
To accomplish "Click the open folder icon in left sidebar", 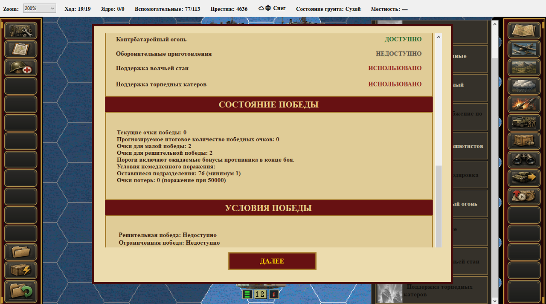I will point(20,252).
